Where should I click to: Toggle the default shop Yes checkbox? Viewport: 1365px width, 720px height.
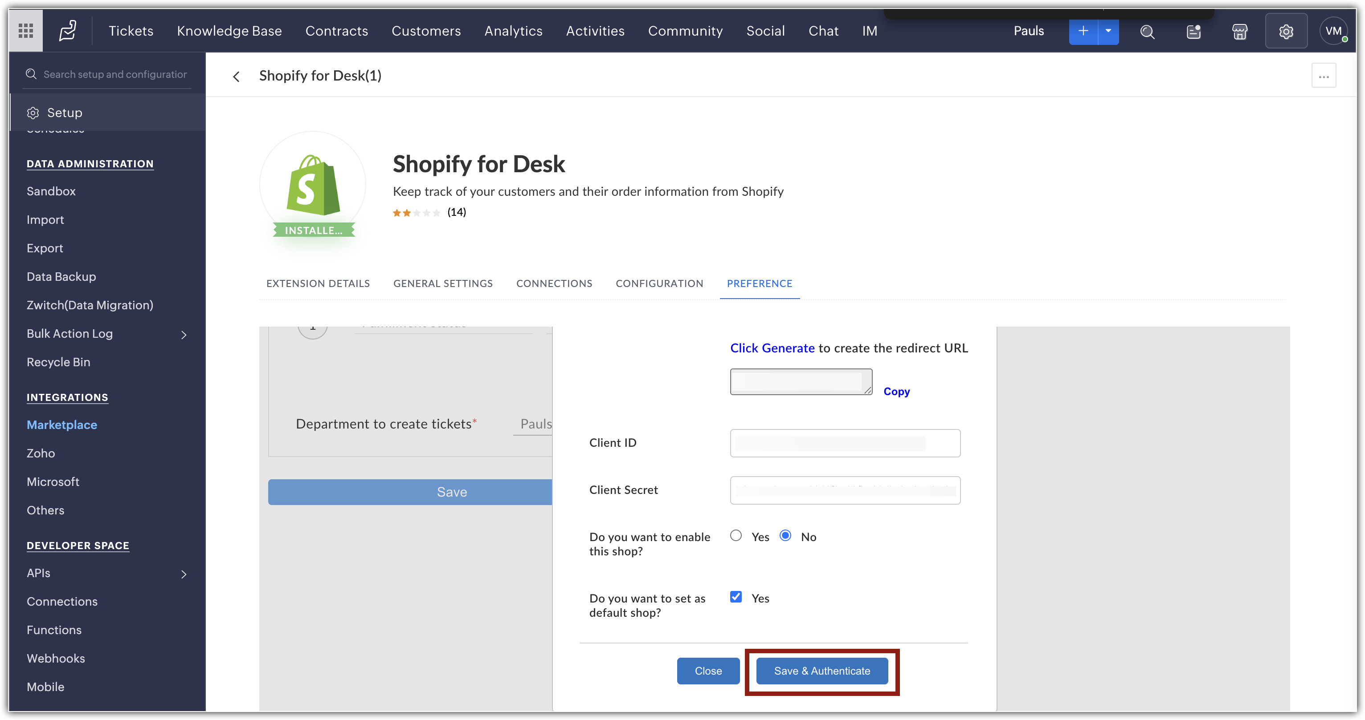click(736, 597)
